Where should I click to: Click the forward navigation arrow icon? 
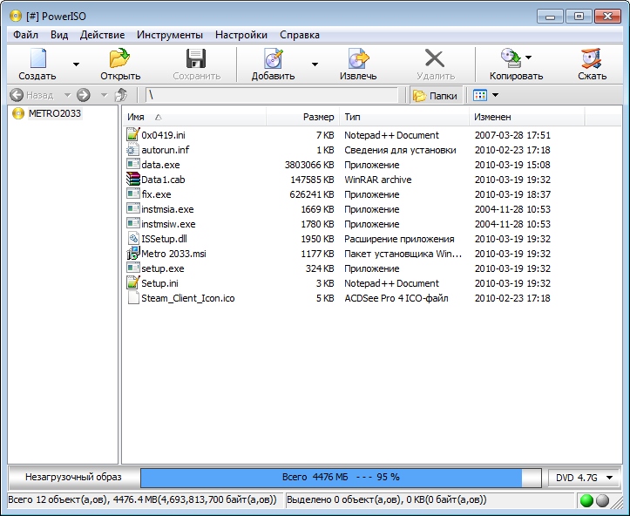click(x=84, y=95)
